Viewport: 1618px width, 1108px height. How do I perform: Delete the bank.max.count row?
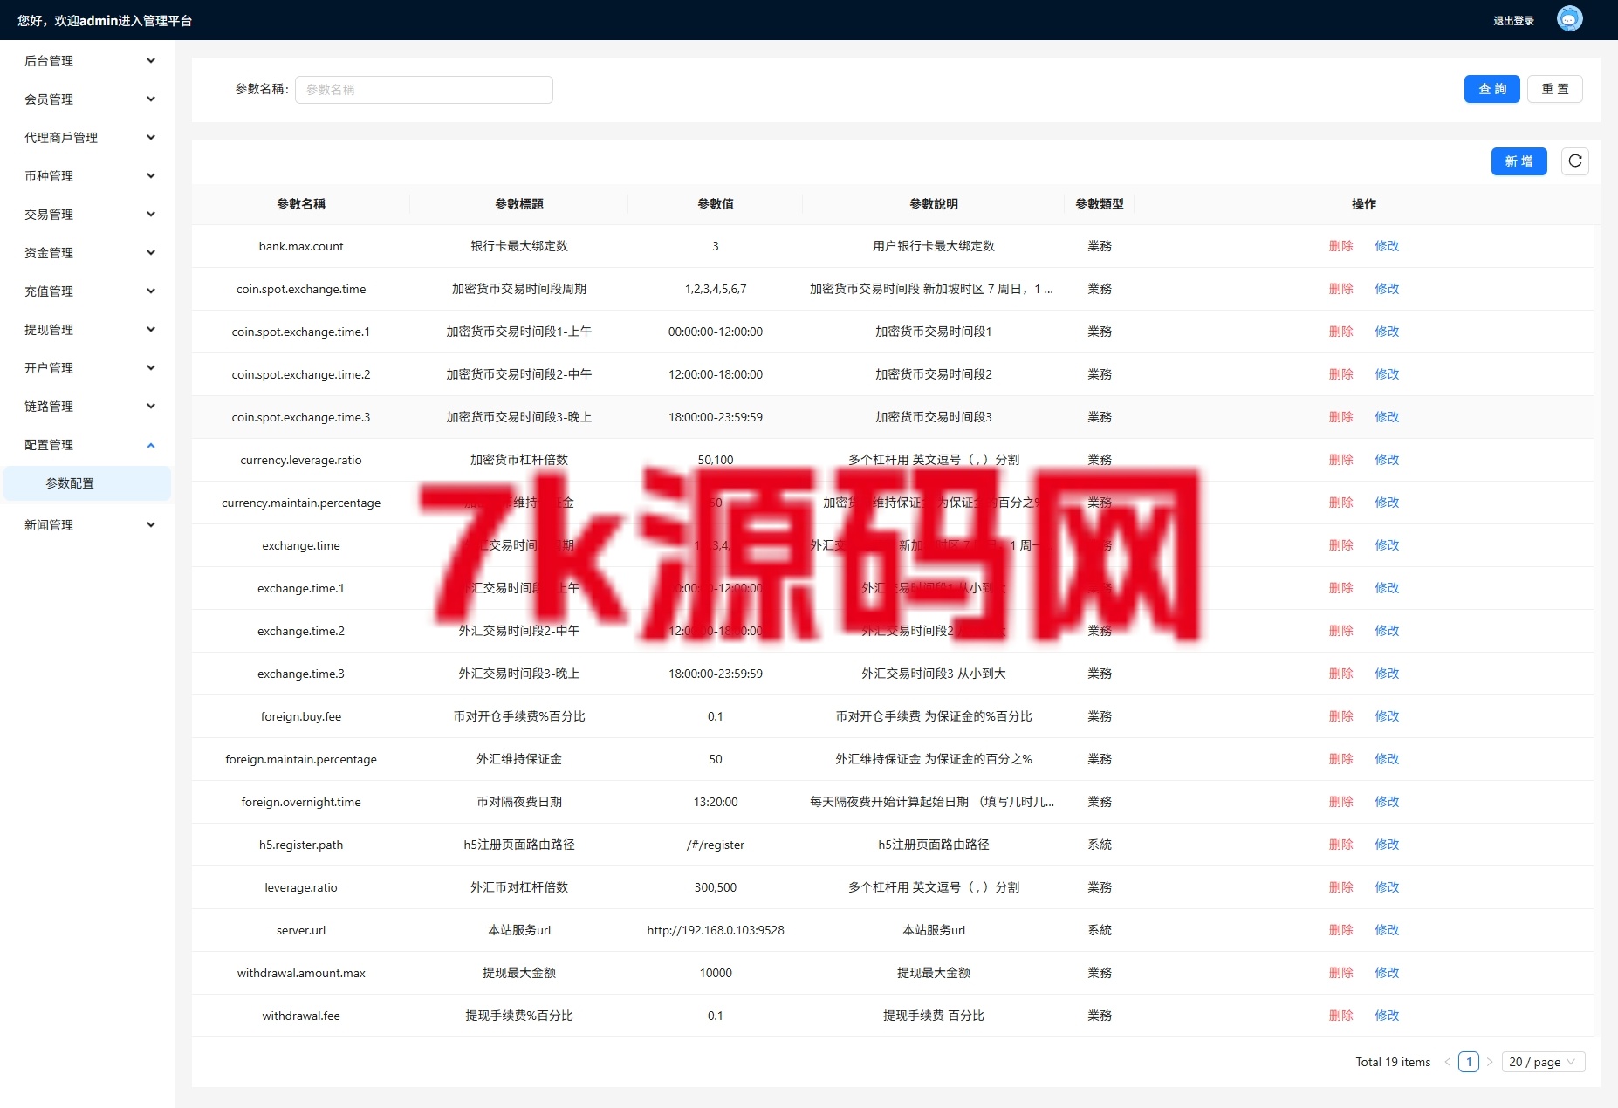(1340, 246)
